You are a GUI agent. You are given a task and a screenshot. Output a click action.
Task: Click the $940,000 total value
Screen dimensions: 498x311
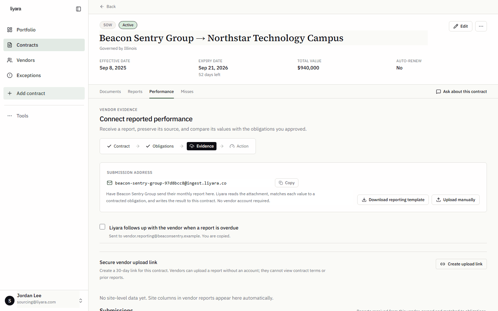(308, 68)
